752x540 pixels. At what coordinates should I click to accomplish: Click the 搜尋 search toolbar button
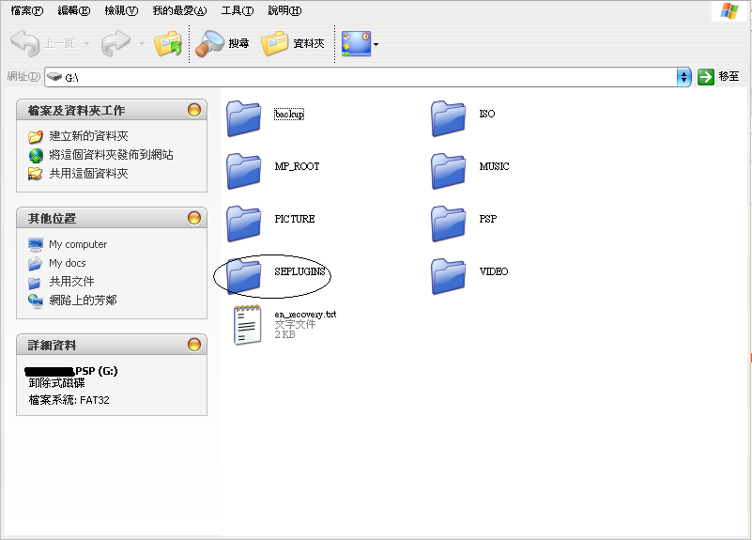[223, 43]
